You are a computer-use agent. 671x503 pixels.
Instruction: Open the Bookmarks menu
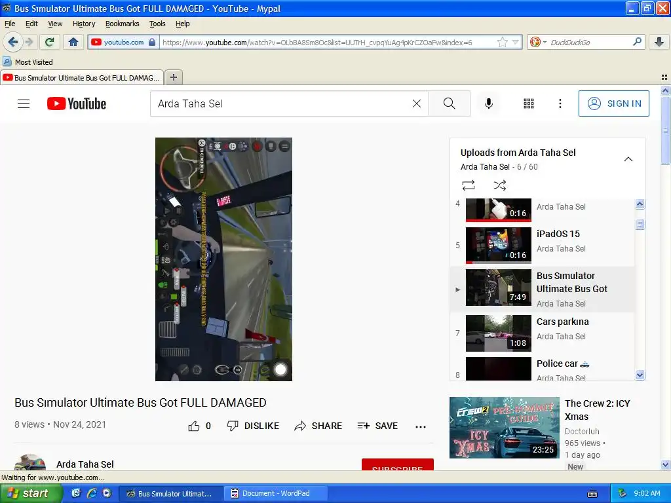tap(123, 24)
